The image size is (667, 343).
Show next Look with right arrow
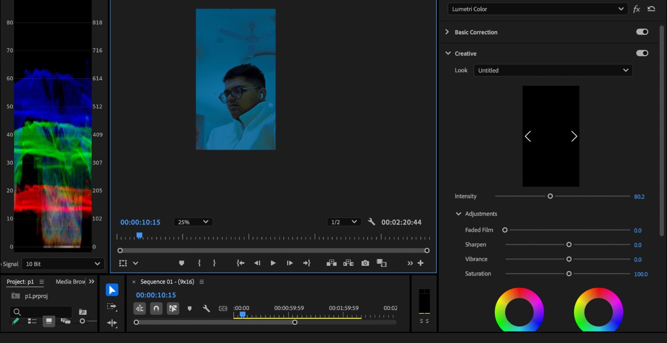click(x=574, y=136)
